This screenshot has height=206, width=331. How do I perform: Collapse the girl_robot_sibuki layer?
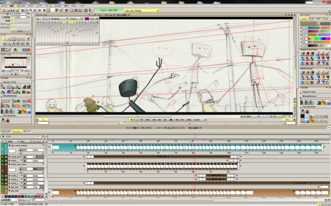[x=9, y=145]
